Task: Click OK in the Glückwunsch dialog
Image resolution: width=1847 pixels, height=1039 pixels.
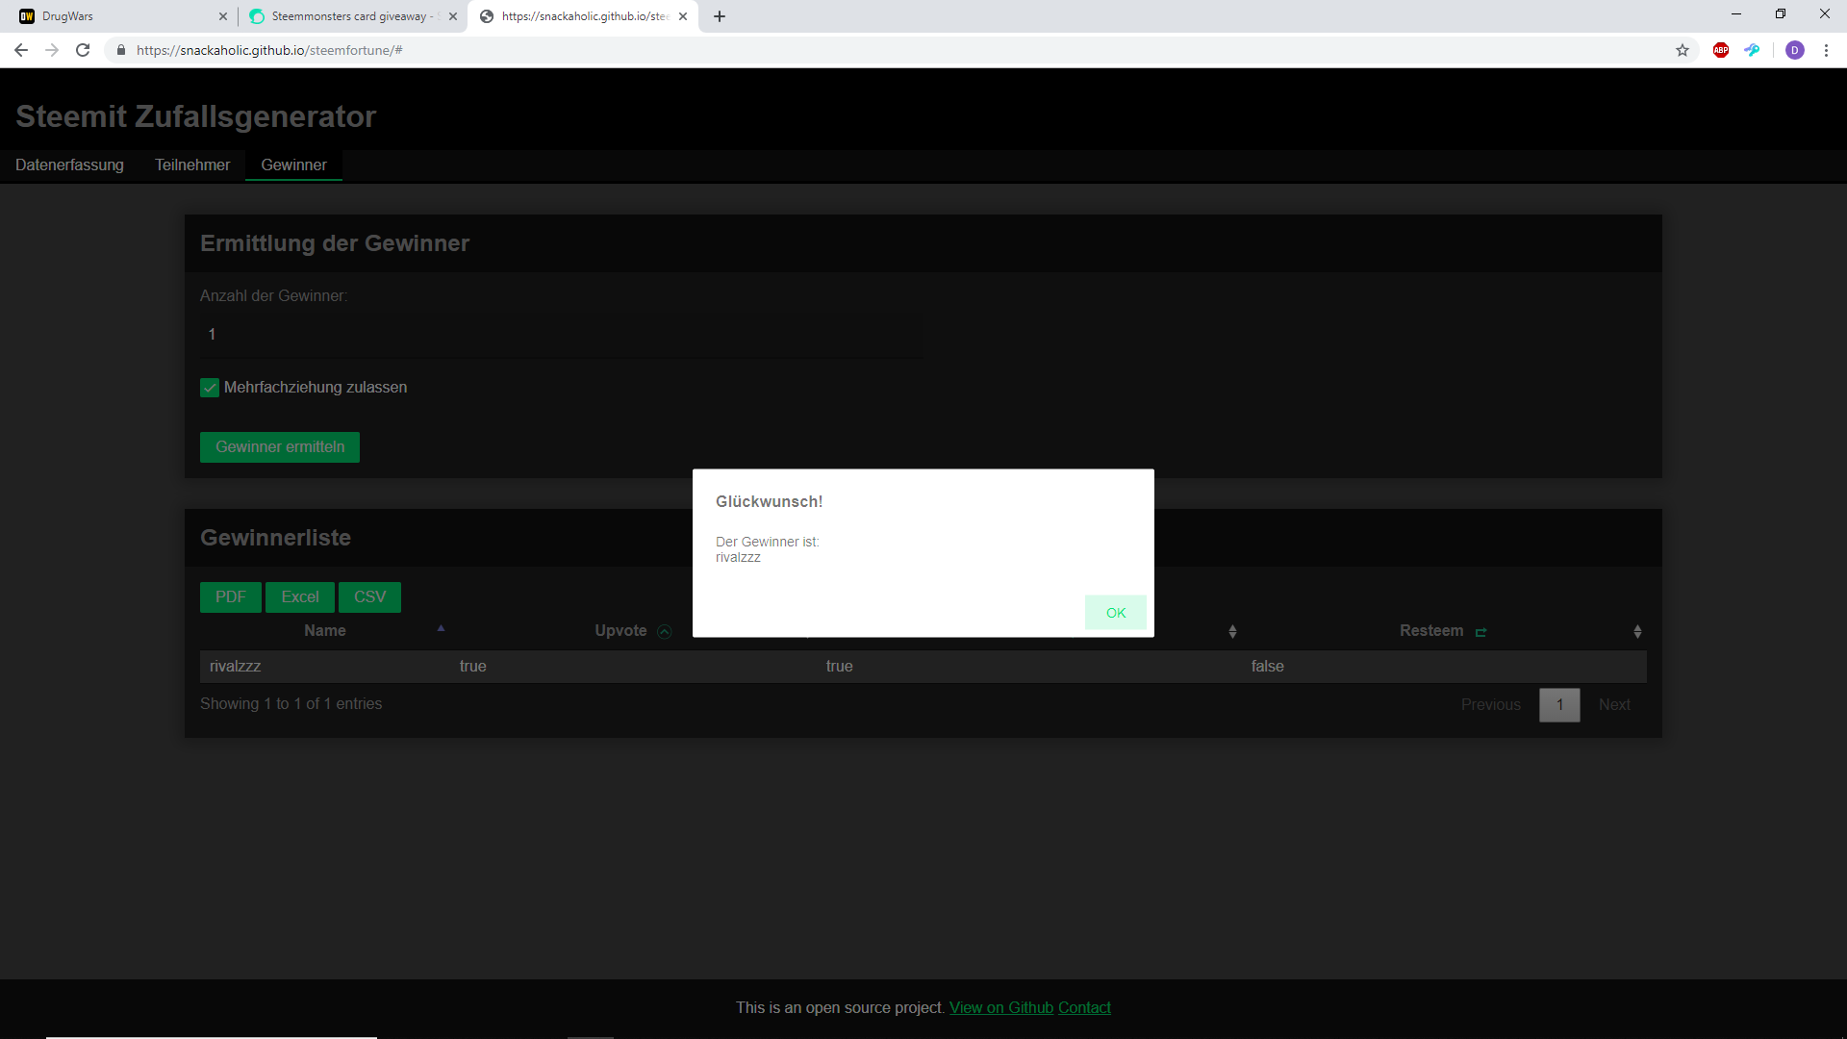Action: click(x=1115, y=613)
